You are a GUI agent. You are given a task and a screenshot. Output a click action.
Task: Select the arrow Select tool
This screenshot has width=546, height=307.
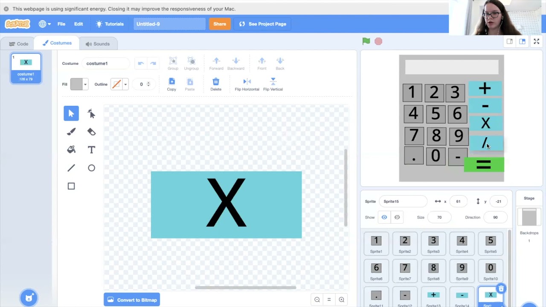(x=71, y=113)
